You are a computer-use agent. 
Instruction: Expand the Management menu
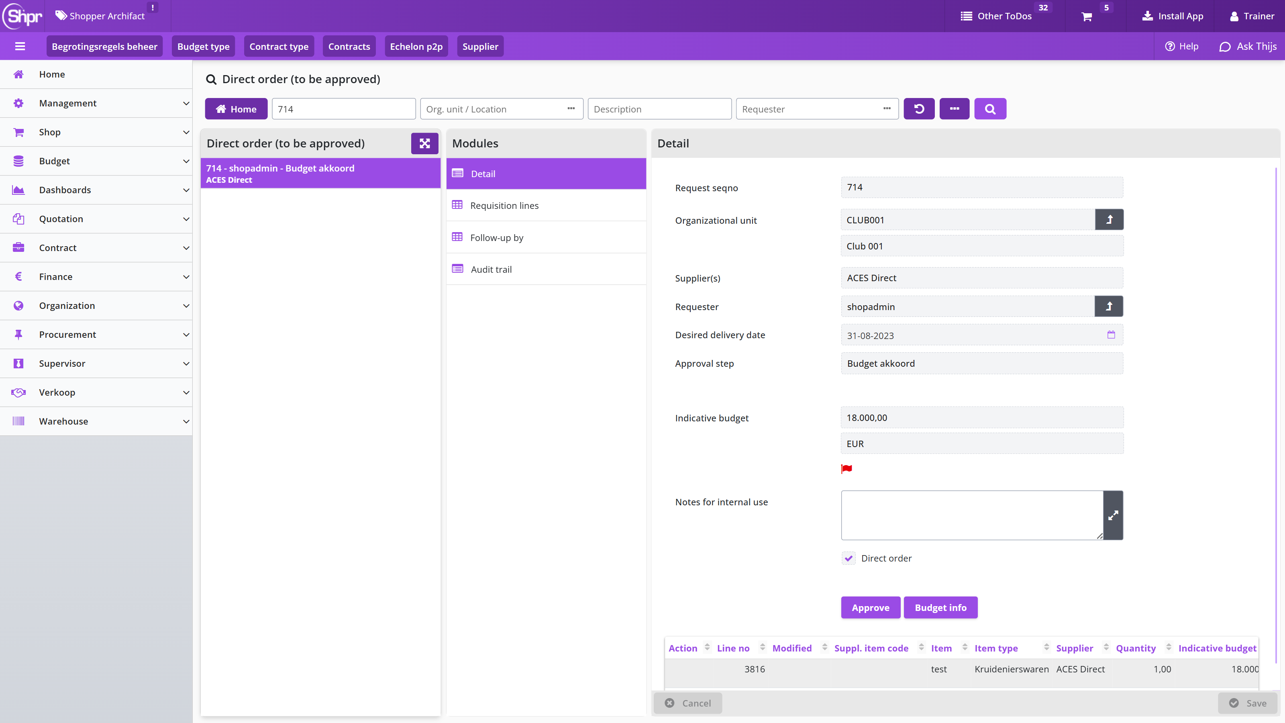tap(96, 103)
